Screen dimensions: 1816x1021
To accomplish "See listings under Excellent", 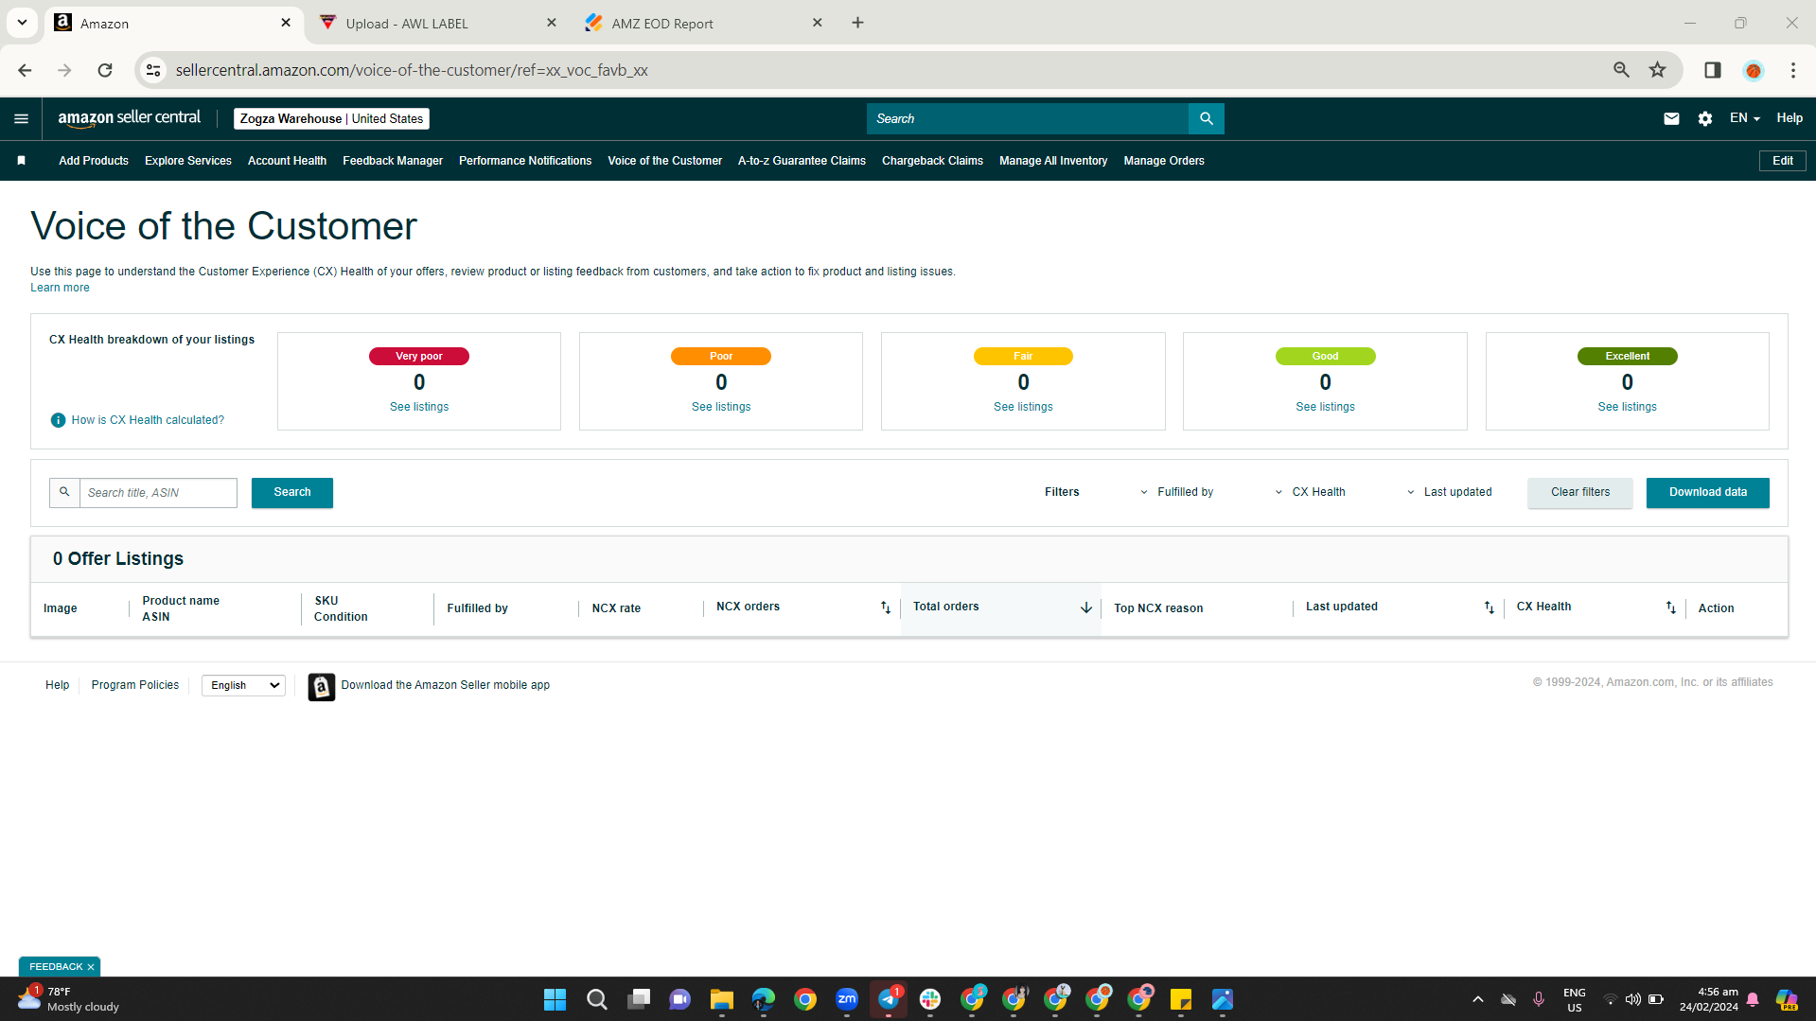I will point(1627,407).
